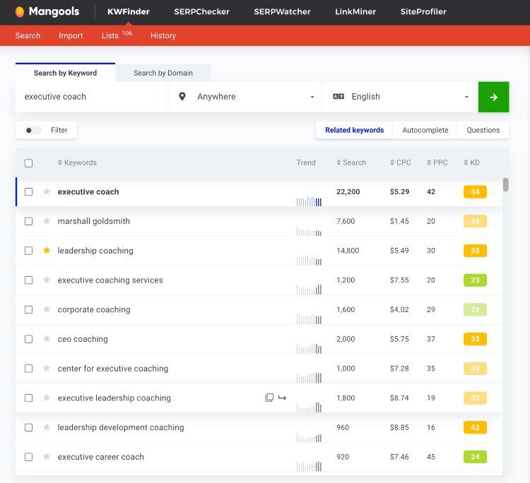Go to the Import page

(71, 35)
